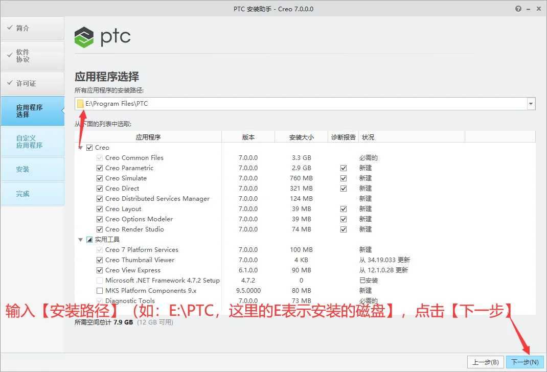
Task: Go to the 软件协议 step
Action: point(32,56)
